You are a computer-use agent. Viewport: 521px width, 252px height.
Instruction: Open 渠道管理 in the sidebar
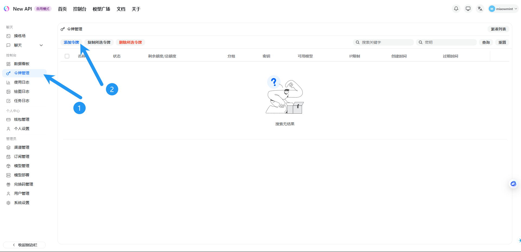click(x=22, y=147)
